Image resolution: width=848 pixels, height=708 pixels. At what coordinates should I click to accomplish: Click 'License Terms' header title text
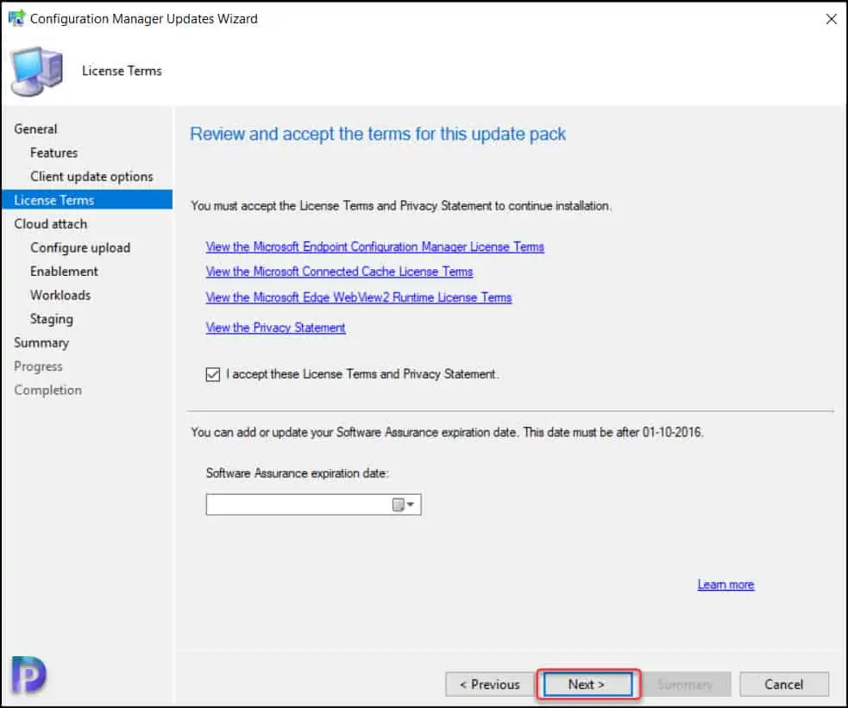tap(122, 71)
